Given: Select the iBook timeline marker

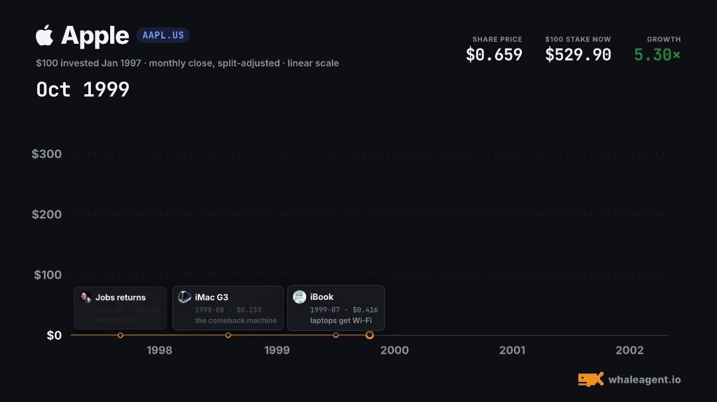Looking at the screenshot, I should [x=336, y=335].
